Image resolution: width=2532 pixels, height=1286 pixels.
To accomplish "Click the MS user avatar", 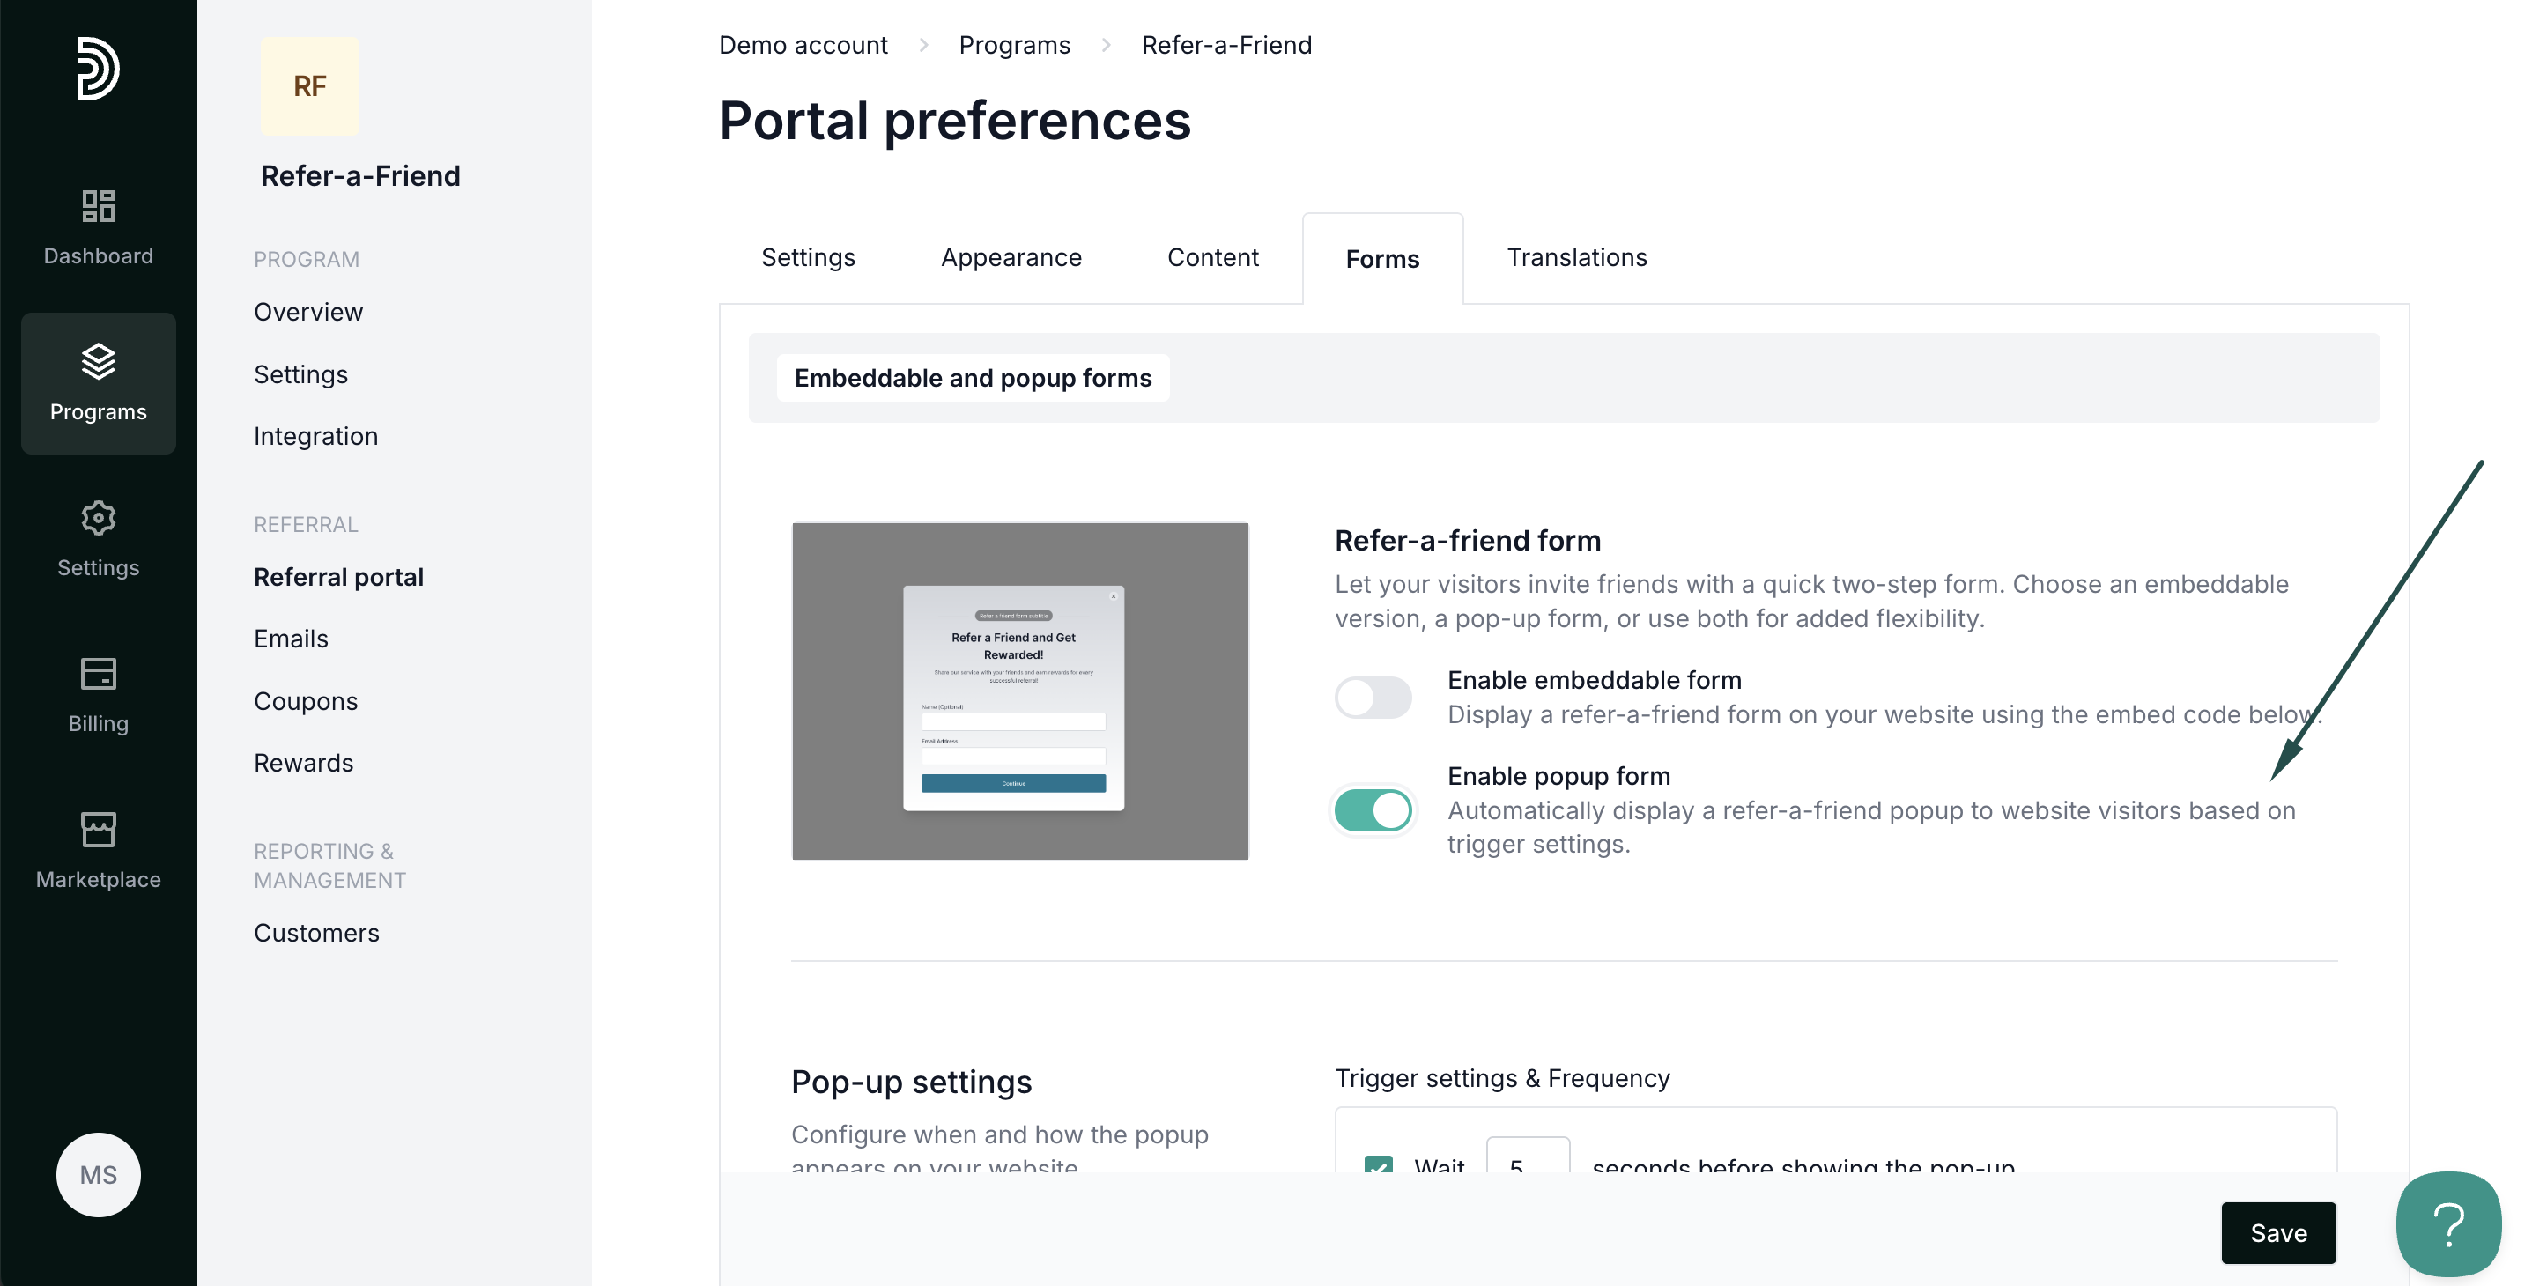I will [x=97, y=1175].
